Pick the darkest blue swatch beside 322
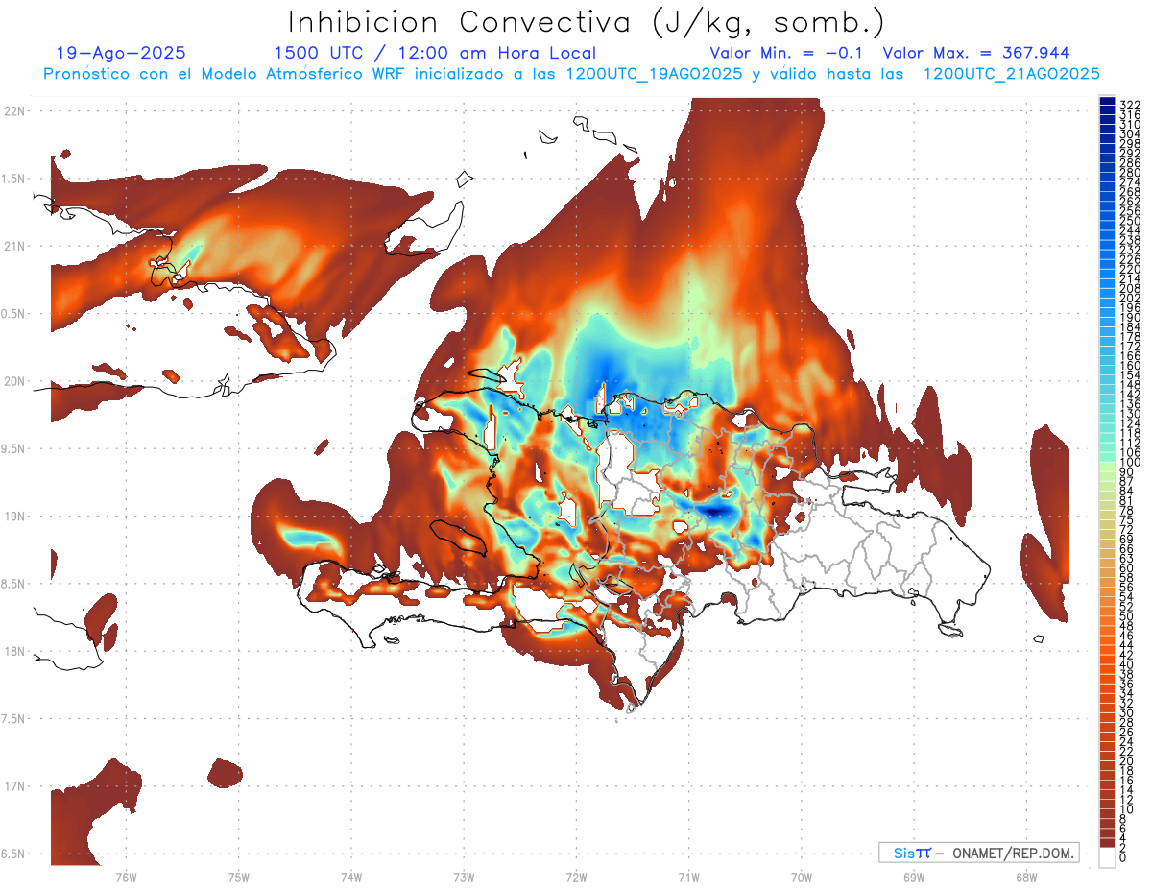The width and height of the screenshot is (1152, 890). (x=1107, y=100)
